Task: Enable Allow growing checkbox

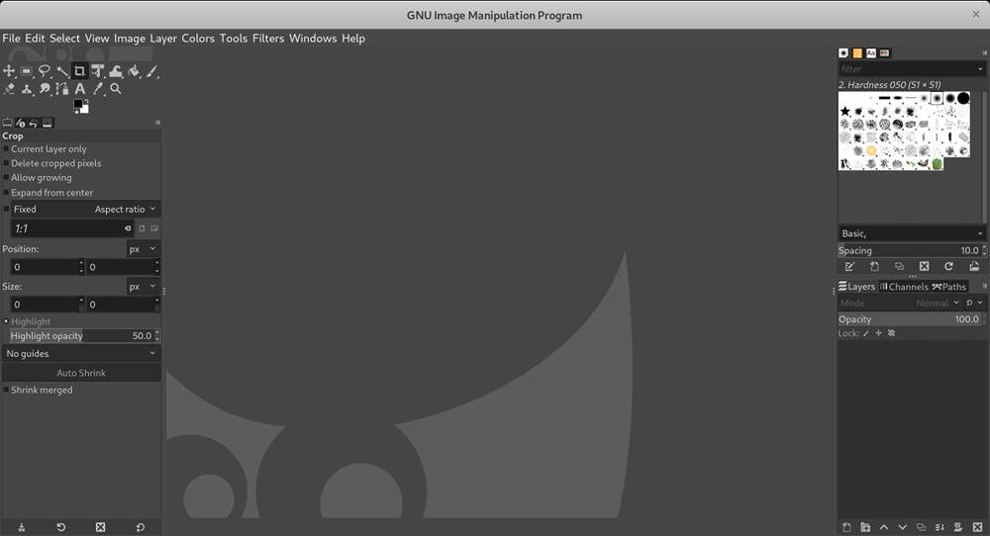Action: point(6,178)
